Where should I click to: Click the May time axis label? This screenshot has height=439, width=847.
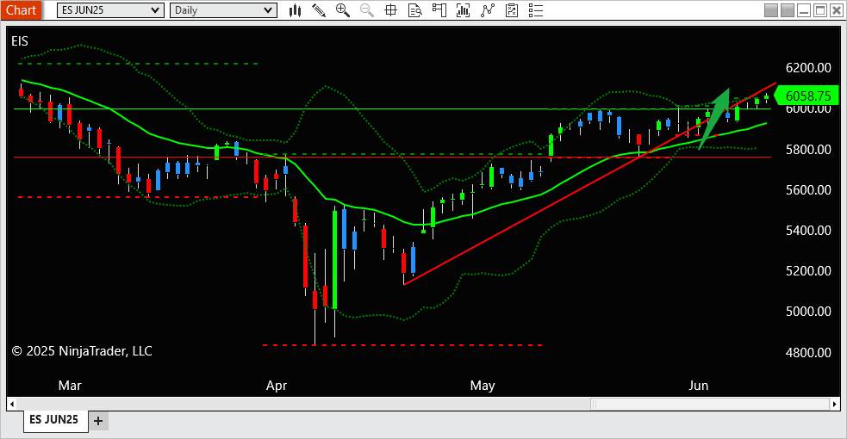(x=483, y=386)
